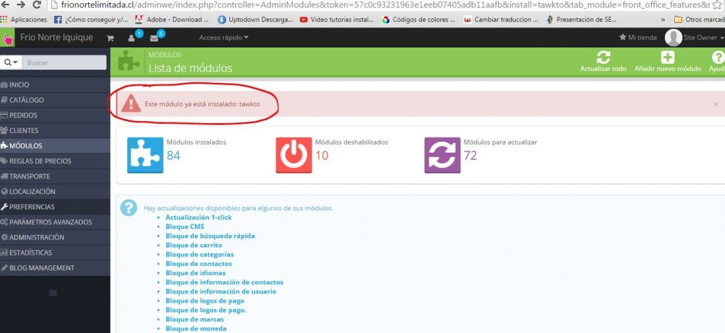Open the Uptodown Descarga bookmark
The width and height of the screenshot is (725, 333).
(x=255, y=20)
